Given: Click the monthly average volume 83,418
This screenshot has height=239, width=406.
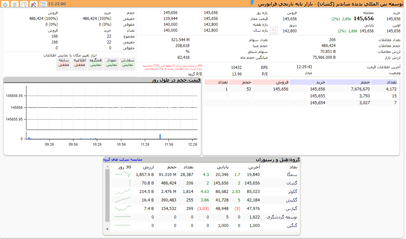Looking at the screenshot, I should [x=184, y=57].
